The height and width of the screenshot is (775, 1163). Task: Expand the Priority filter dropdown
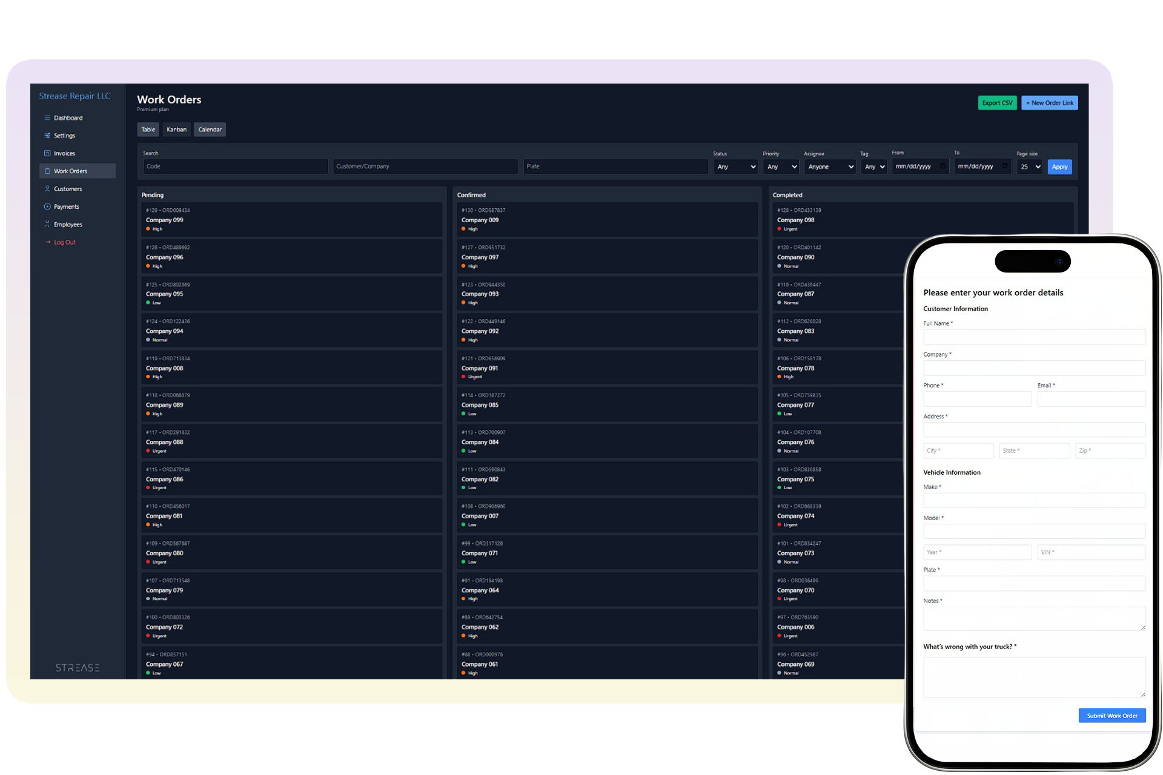781,167
